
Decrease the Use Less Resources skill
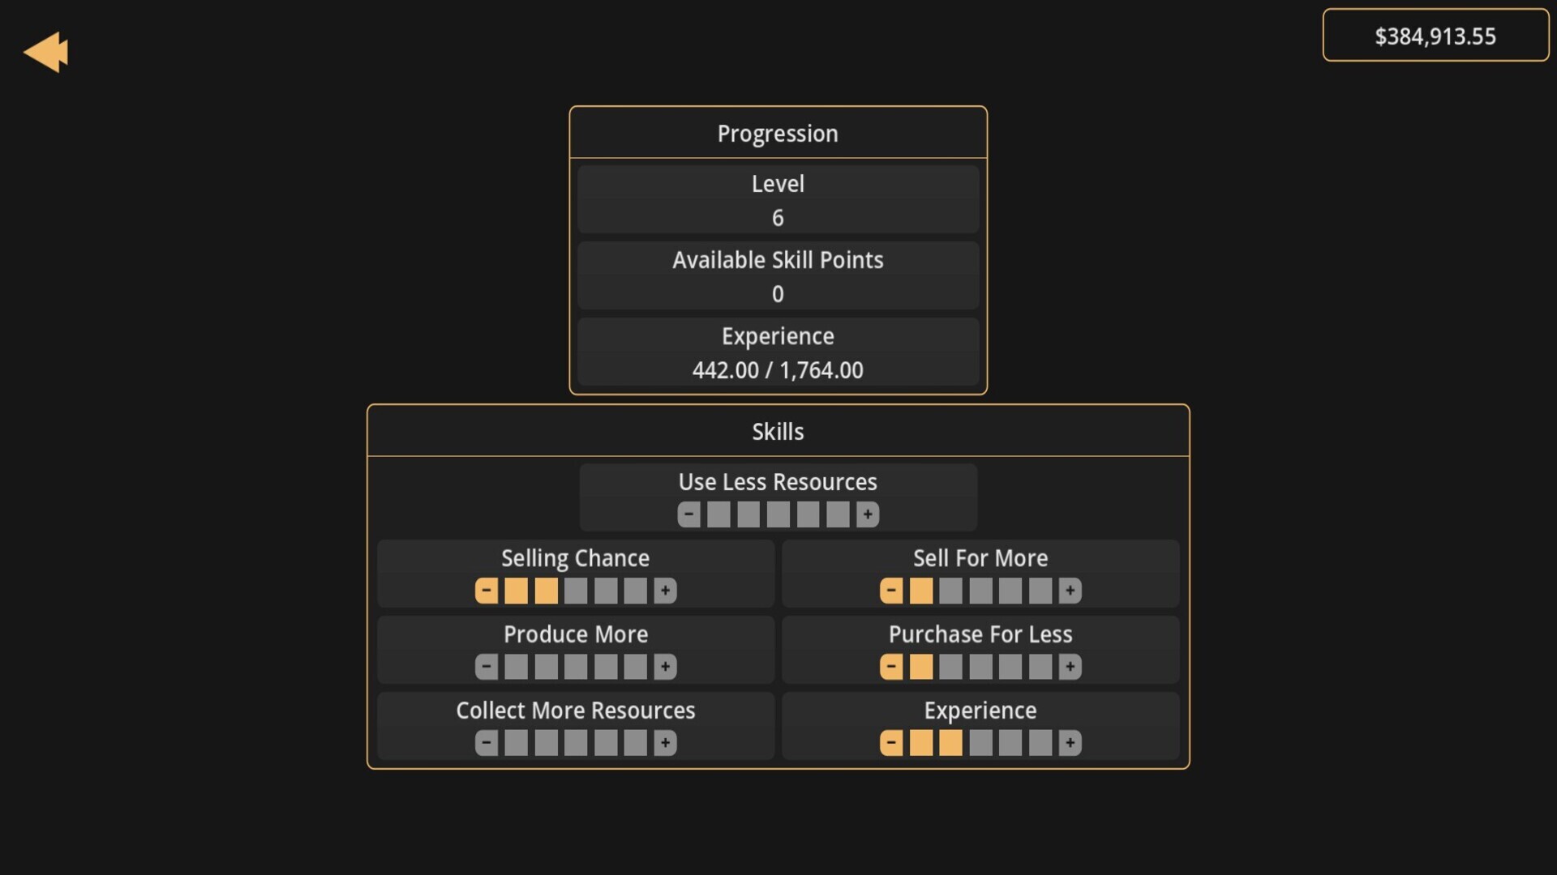coord(688,514)
